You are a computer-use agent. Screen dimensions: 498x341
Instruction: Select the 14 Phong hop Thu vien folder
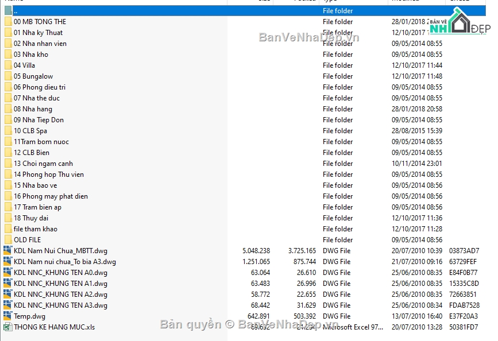click(48, 175)
